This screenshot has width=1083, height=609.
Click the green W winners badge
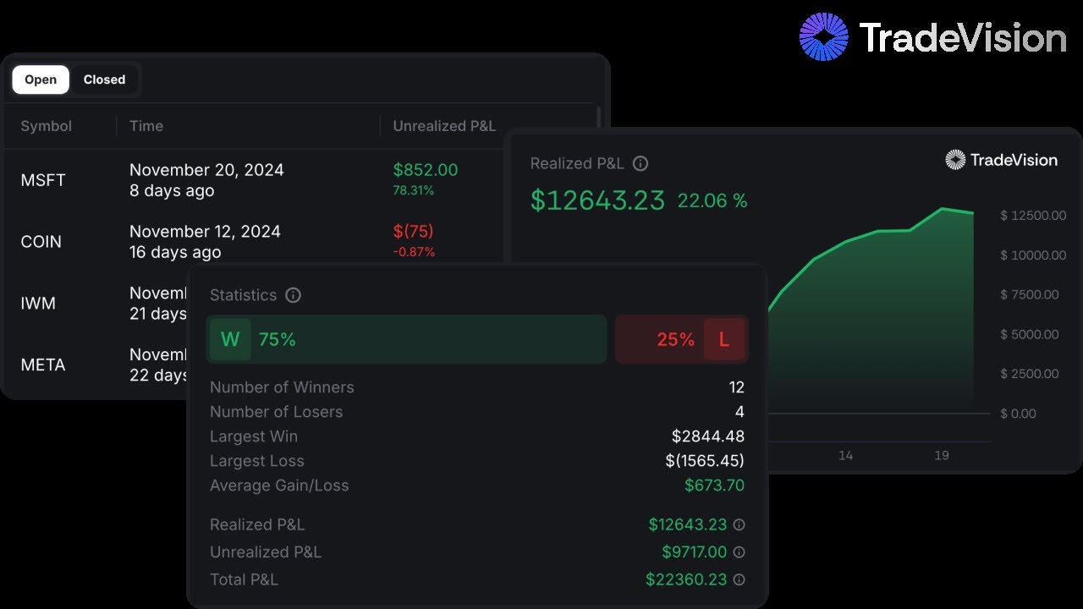coord(230,340)
